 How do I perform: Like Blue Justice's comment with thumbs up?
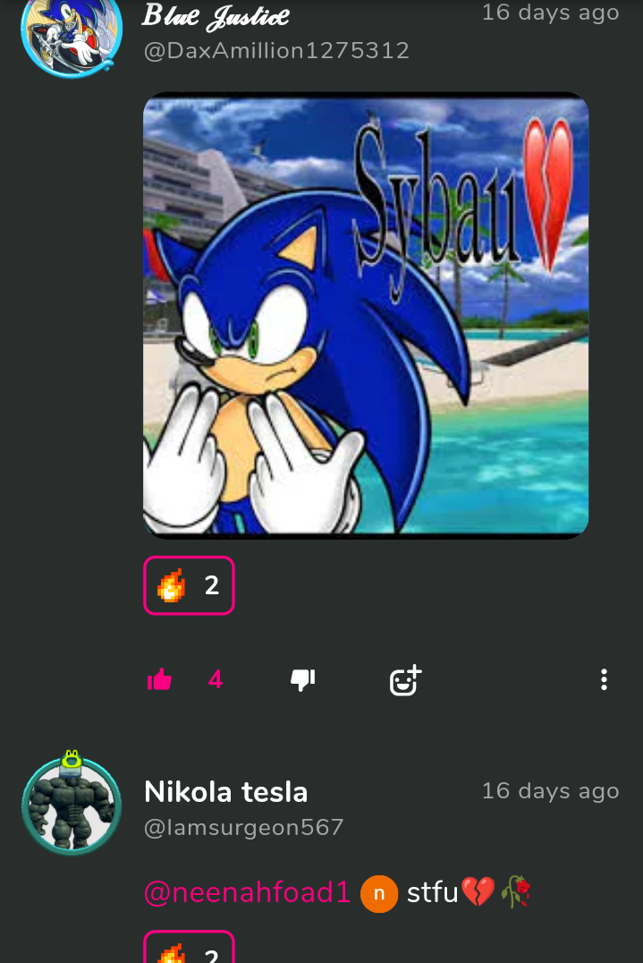point(159,680)
